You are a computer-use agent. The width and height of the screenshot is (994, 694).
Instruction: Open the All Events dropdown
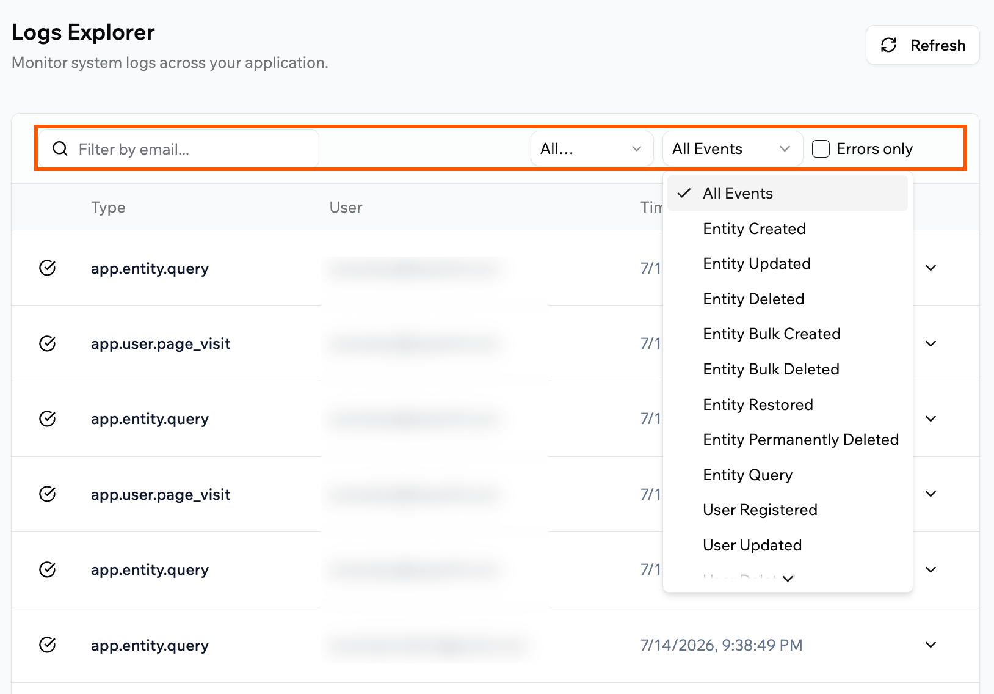pos(732,149)
